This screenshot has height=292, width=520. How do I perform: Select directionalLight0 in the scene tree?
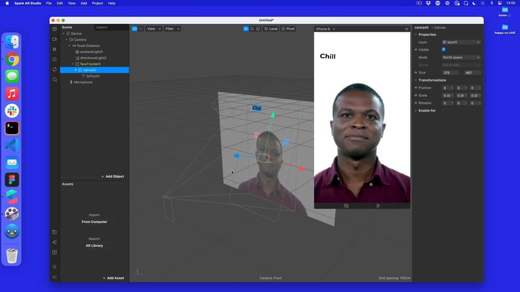[93, 58]
